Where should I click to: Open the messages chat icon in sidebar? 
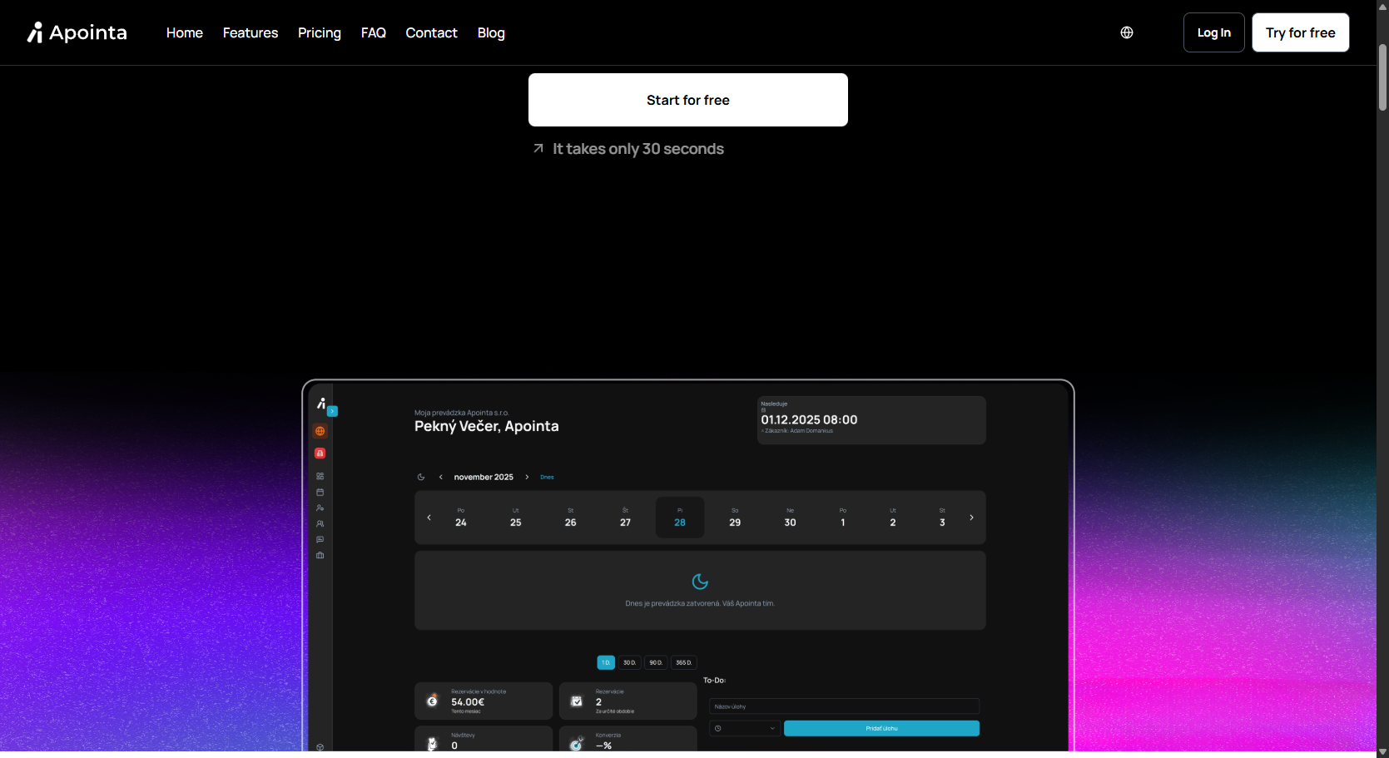[x=320, y=539]
